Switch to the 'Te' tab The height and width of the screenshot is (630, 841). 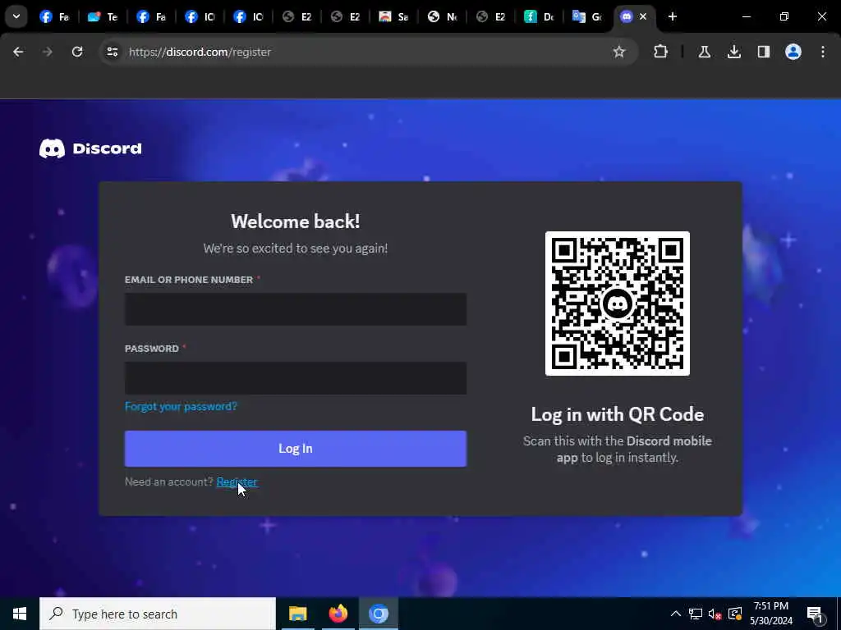pyautogui.click(x=103, y=17)
